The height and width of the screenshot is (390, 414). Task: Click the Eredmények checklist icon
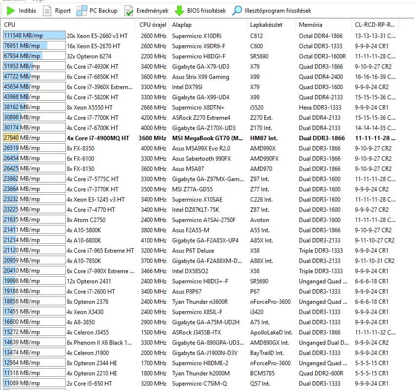coord(129,11)
